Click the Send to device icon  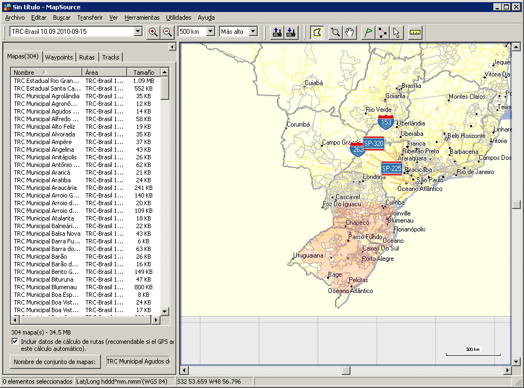point(277,32)
